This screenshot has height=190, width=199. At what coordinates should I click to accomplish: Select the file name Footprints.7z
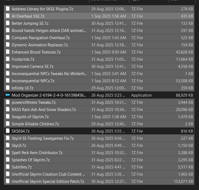(23, 59)
